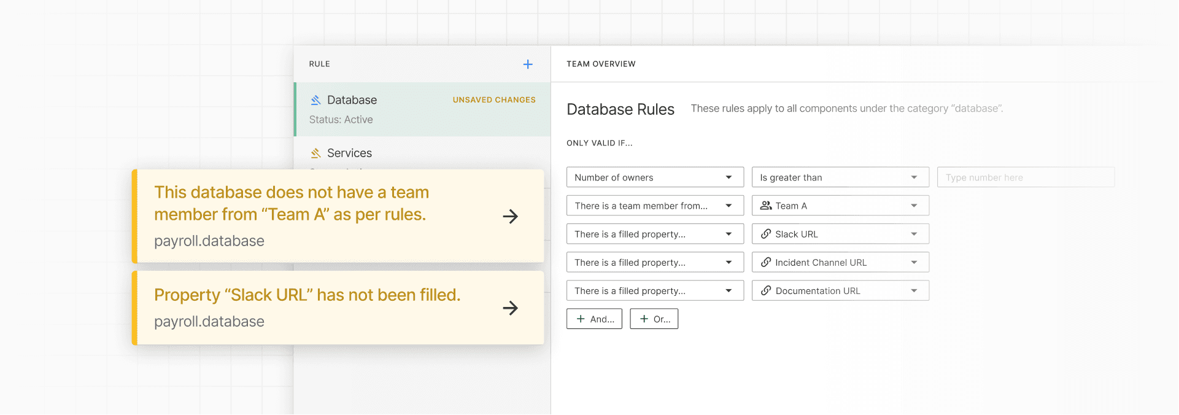The width and height of the screenshot is (1179, 415).
Task: Select the Database rule in the list
Action: tap(423, 109)
